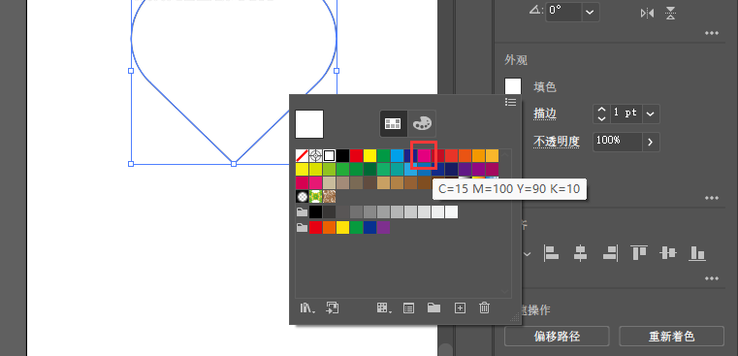
Task: Select the bottom tip anchor point of the shape
Action: (x=234, y=163)
